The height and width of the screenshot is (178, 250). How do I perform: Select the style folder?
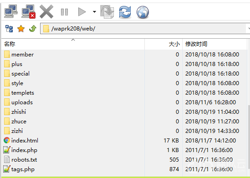(x=124, y=83)
